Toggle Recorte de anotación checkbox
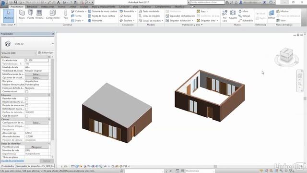Viewport: 307px width, 173px height. [x=27, y=106]
